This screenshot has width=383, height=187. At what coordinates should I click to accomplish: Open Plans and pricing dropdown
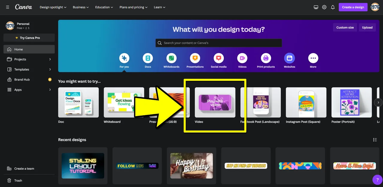coord(133,7)
